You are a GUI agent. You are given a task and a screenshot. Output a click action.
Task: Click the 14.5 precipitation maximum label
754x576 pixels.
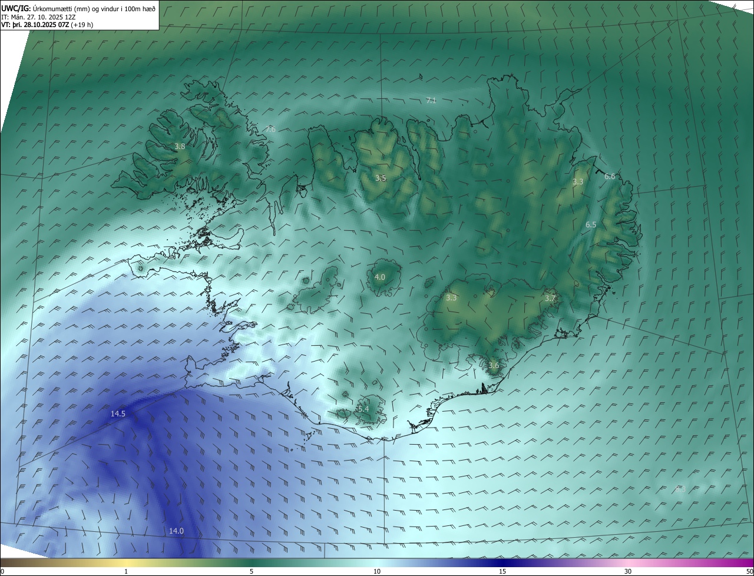point(118,414)
